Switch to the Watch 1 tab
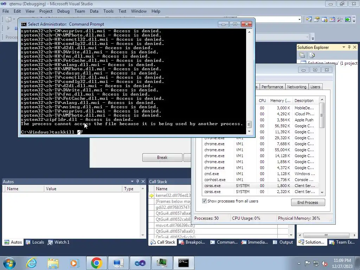The height and width of the screenshot is (270, 360). point(59,242)
